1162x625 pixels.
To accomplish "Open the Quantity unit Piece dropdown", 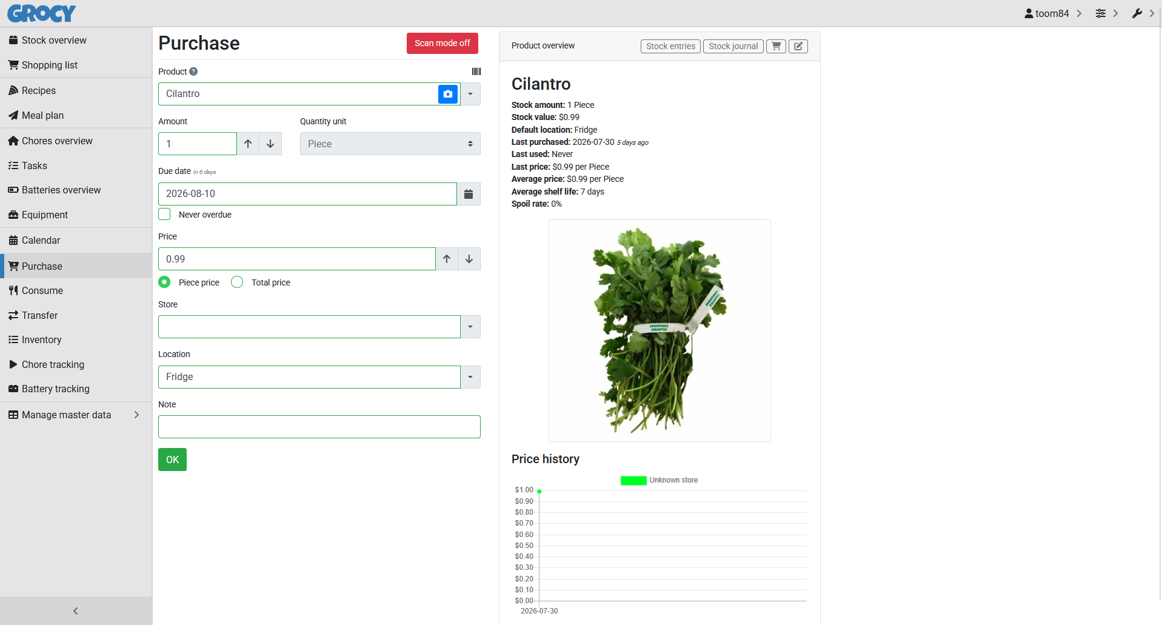I will [x=390, y=144].
